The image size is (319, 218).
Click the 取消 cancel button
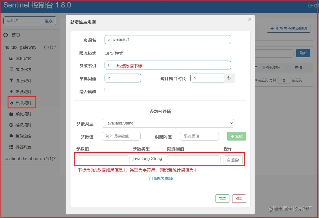(239, 199)
